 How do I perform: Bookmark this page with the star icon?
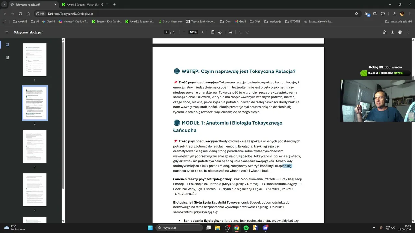356,14
